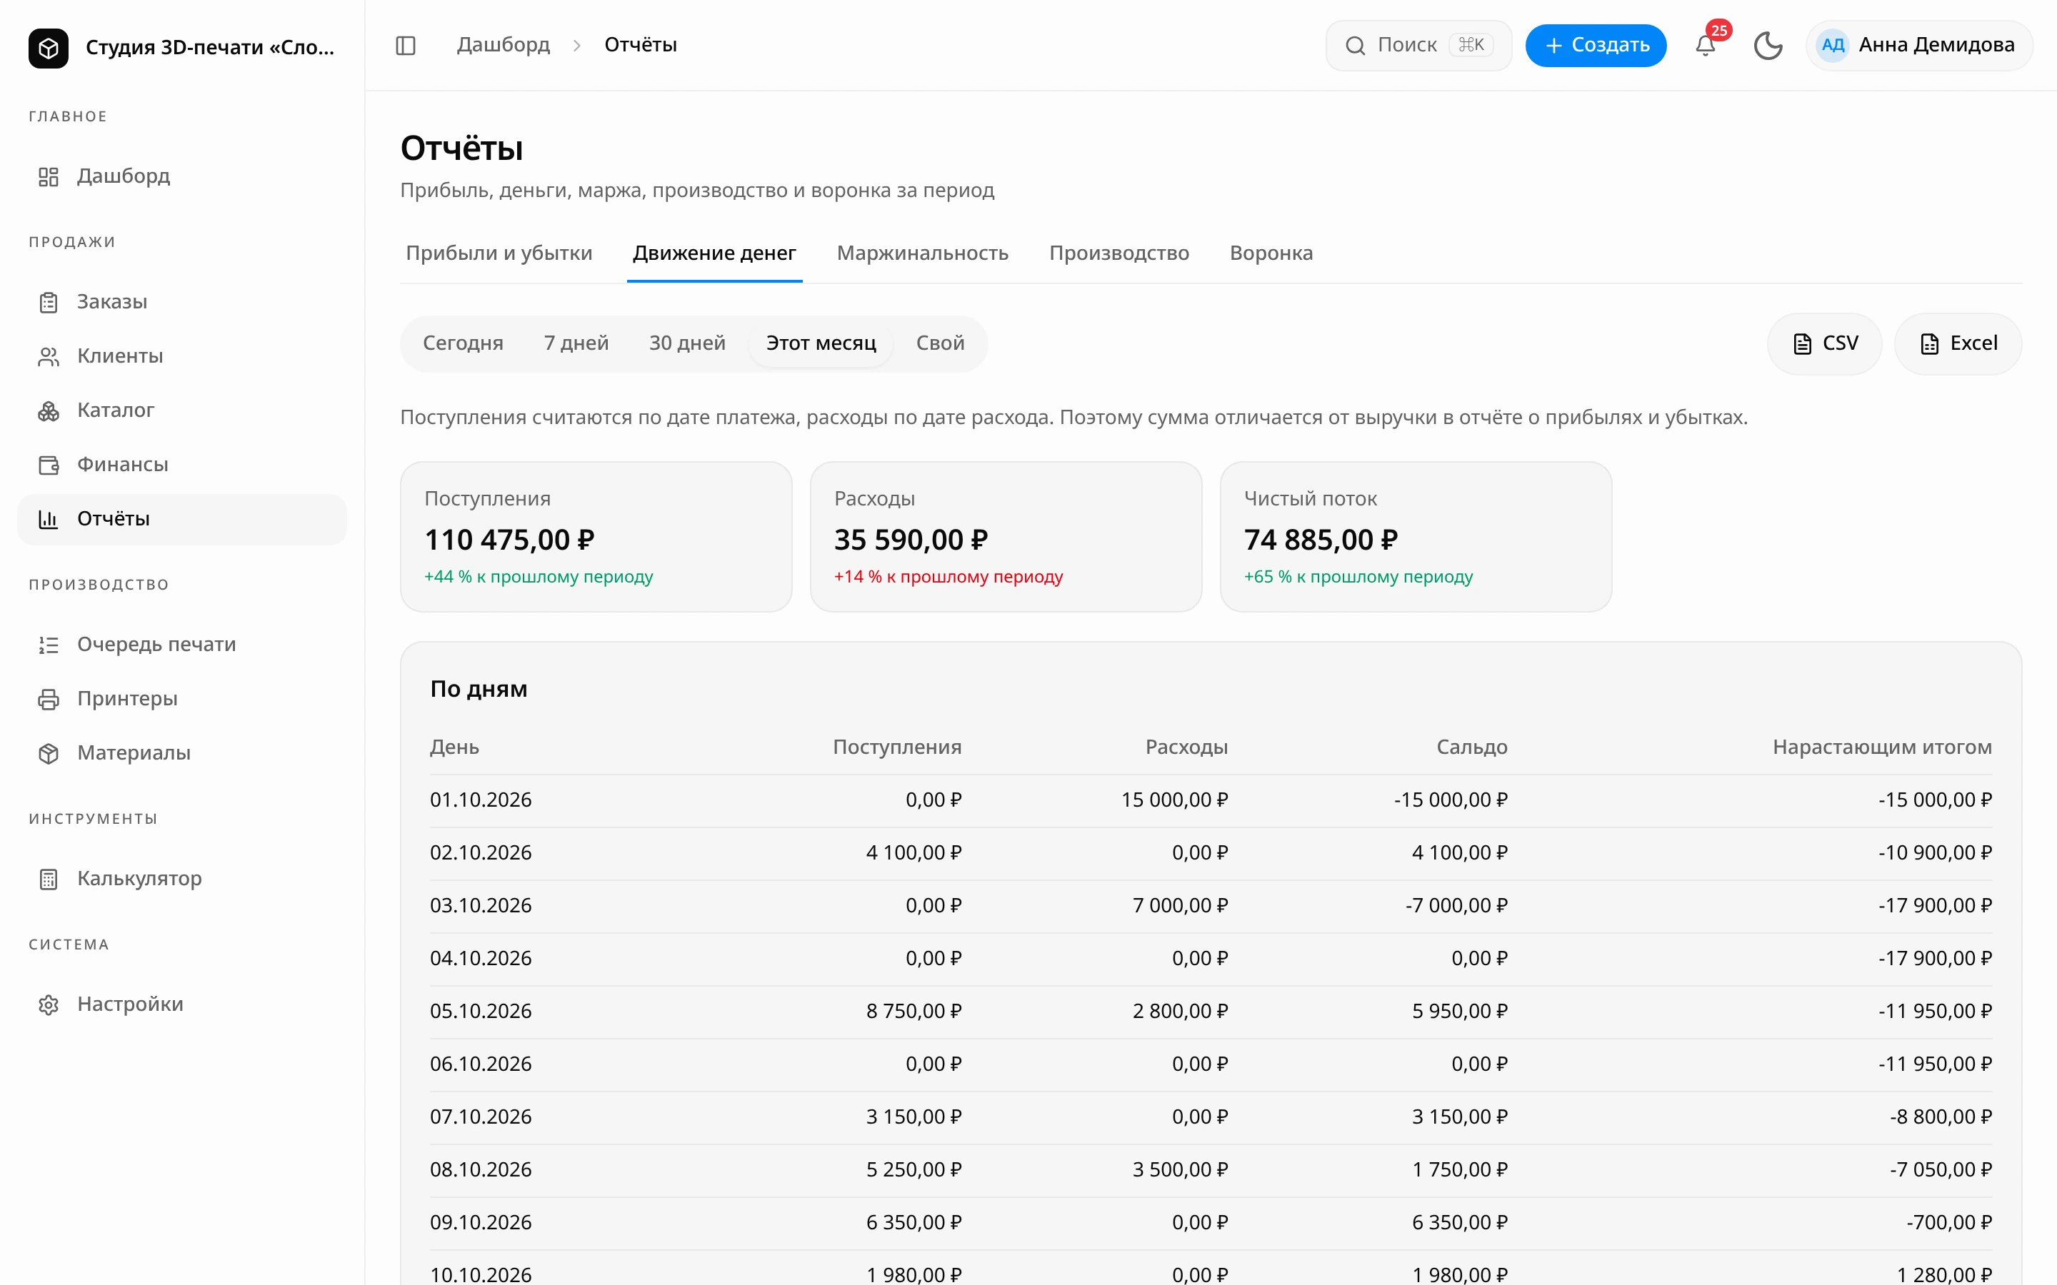Screen dimensions: 2057x1285
Task: Select the Свой custom period
Action: (x=940, y=343)
